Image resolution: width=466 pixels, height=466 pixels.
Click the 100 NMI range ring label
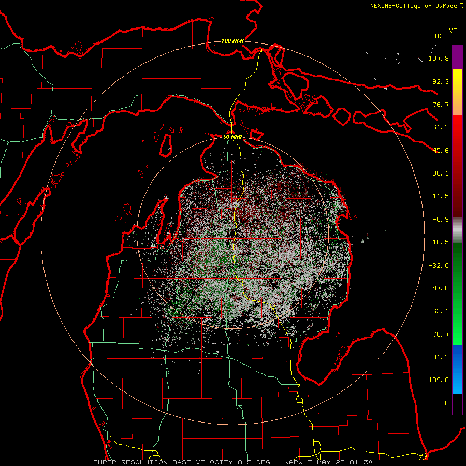(232, 41)
